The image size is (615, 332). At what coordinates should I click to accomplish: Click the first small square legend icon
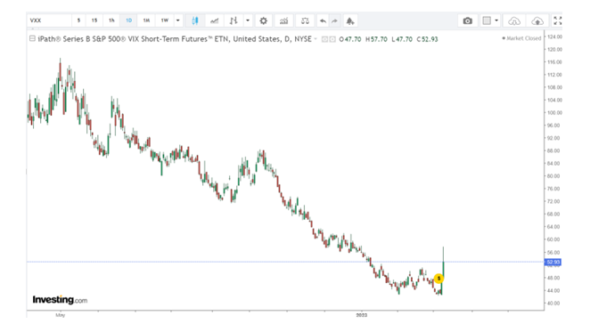coord(324,39)
